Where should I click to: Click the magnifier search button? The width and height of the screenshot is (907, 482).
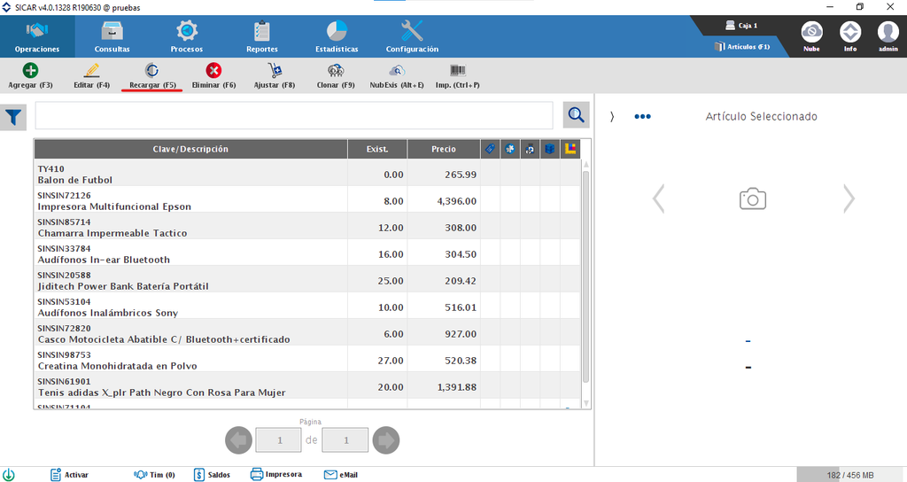pyautogui.click(x=576, y=115)
